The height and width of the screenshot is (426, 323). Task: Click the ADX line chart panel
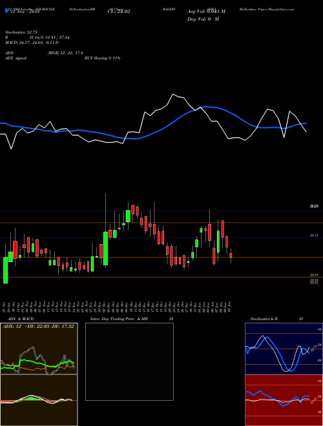(39, 349)
